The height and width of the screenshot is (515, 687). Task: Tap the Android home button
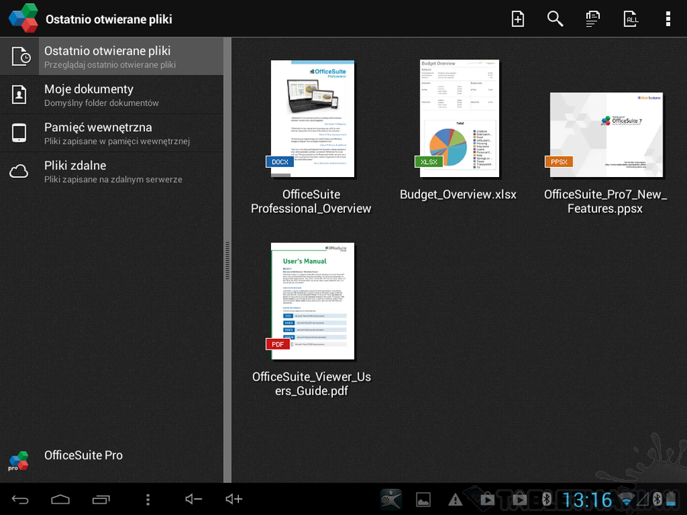[x=60, y=499]
